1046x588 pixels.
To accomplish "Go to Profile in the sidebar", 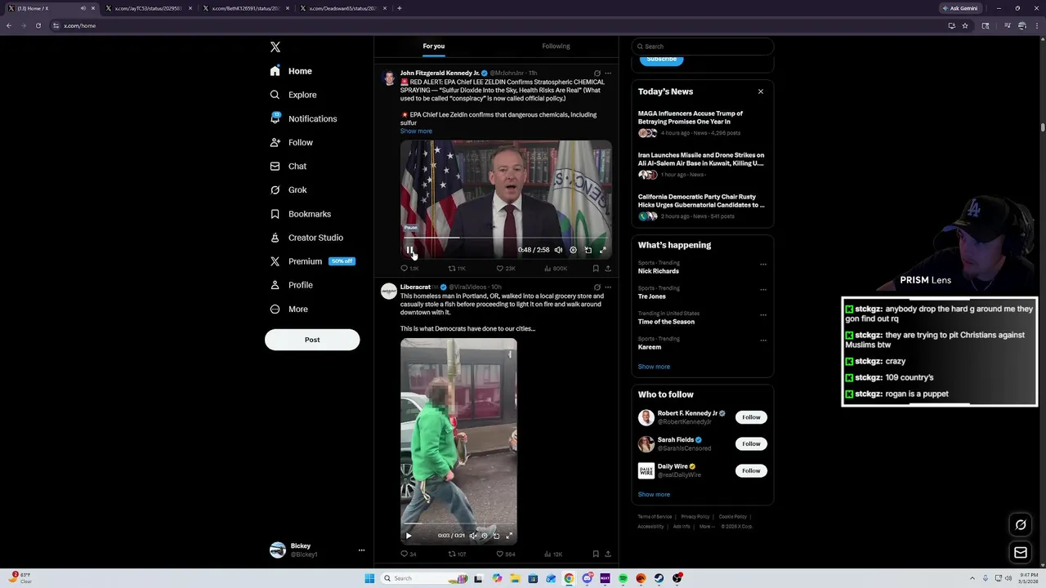I will click(x=291, y=285).
